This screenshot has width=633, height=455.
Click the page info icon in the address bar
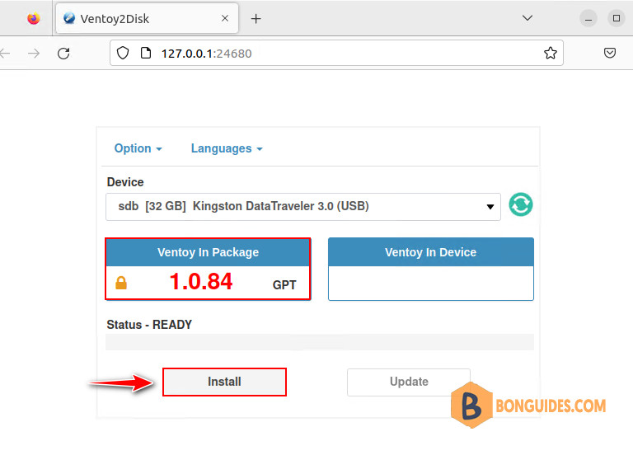(145, 53)
